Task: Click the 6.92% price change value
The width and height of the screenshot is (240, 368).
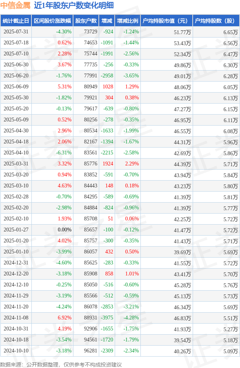Action: (64, 318)
